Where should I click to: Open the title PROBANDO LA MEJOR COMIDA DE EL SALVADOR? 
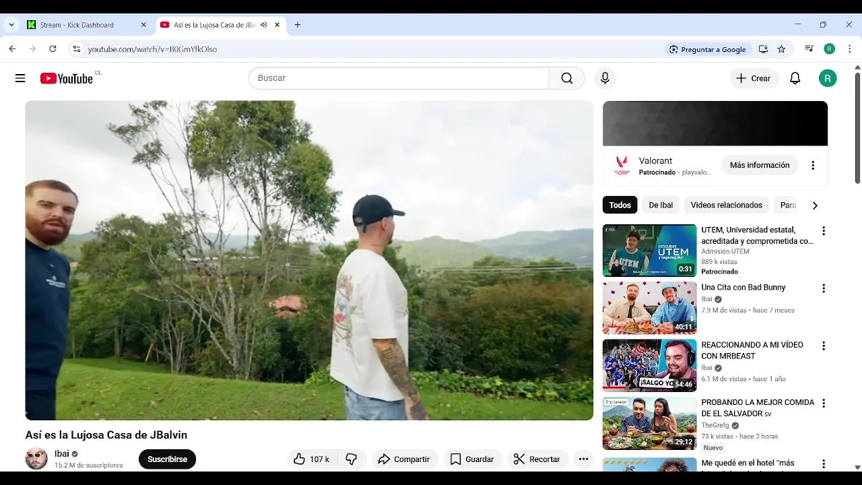click(x=758, y=408)
